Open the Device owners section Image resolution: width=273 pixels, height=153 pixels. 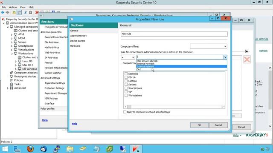(78, 41)
